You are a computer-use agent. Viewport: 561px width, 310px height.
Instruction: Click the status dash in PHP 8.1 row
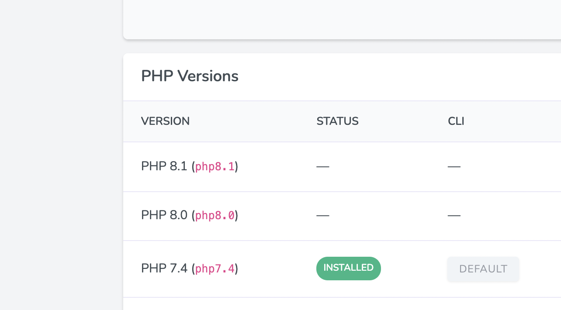click(322, 167)
